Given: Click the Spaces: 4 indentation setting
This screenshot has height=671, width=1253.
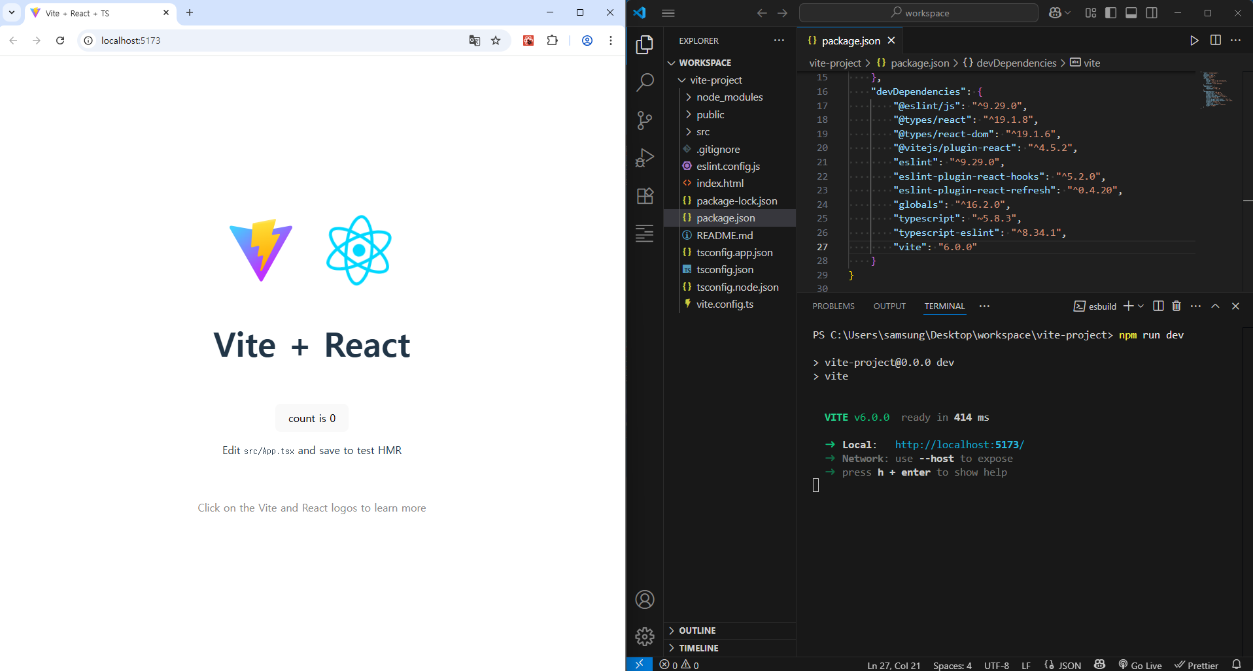Looking at the screenshot, I should 952,665.
